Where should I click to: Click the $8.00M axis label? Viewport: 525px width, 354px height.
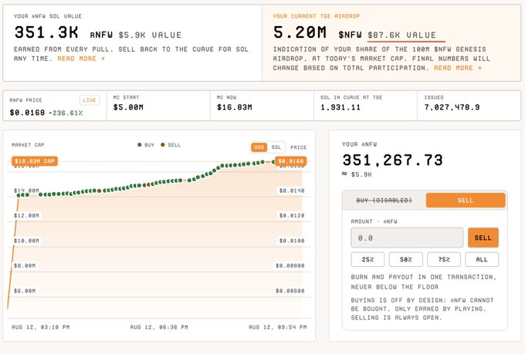[25, 265]
